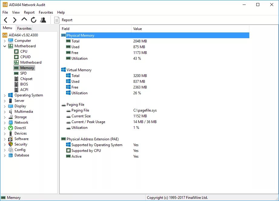
Task: Click the CPUID chip icon in the tree
Action: (x=16, y=57)
